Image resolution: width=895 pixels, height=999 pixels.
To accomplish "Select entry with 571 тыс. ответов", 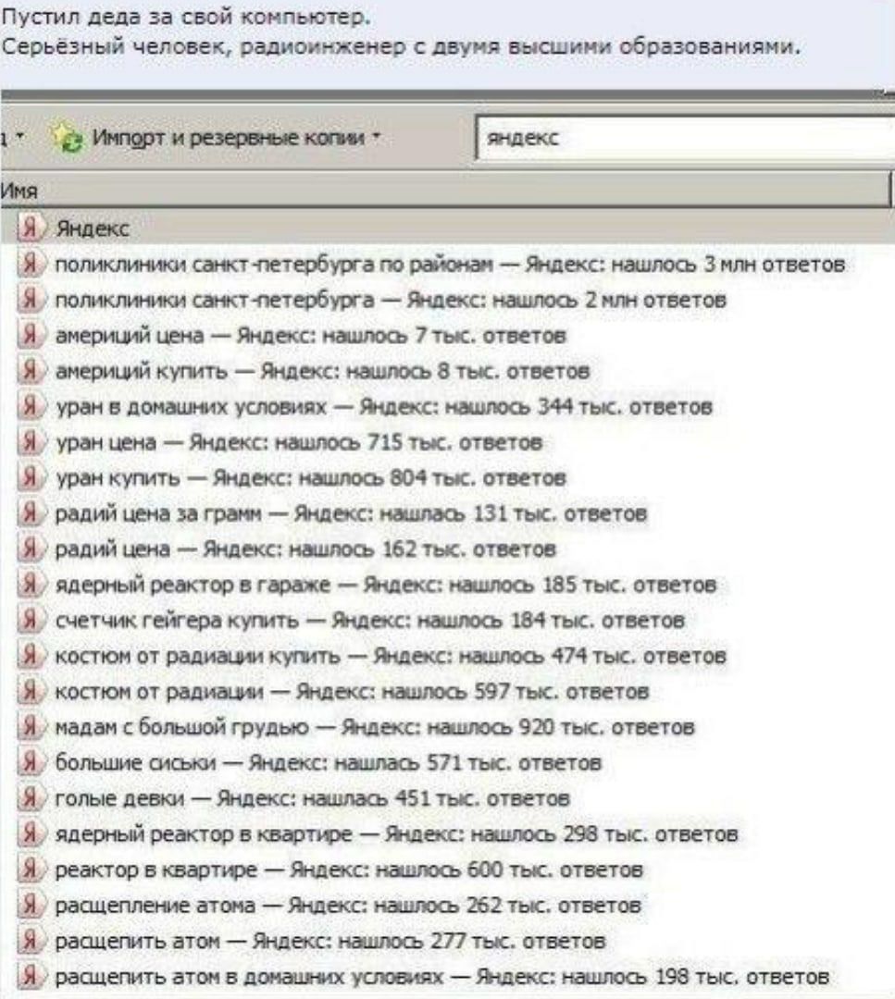I will 329,763.
